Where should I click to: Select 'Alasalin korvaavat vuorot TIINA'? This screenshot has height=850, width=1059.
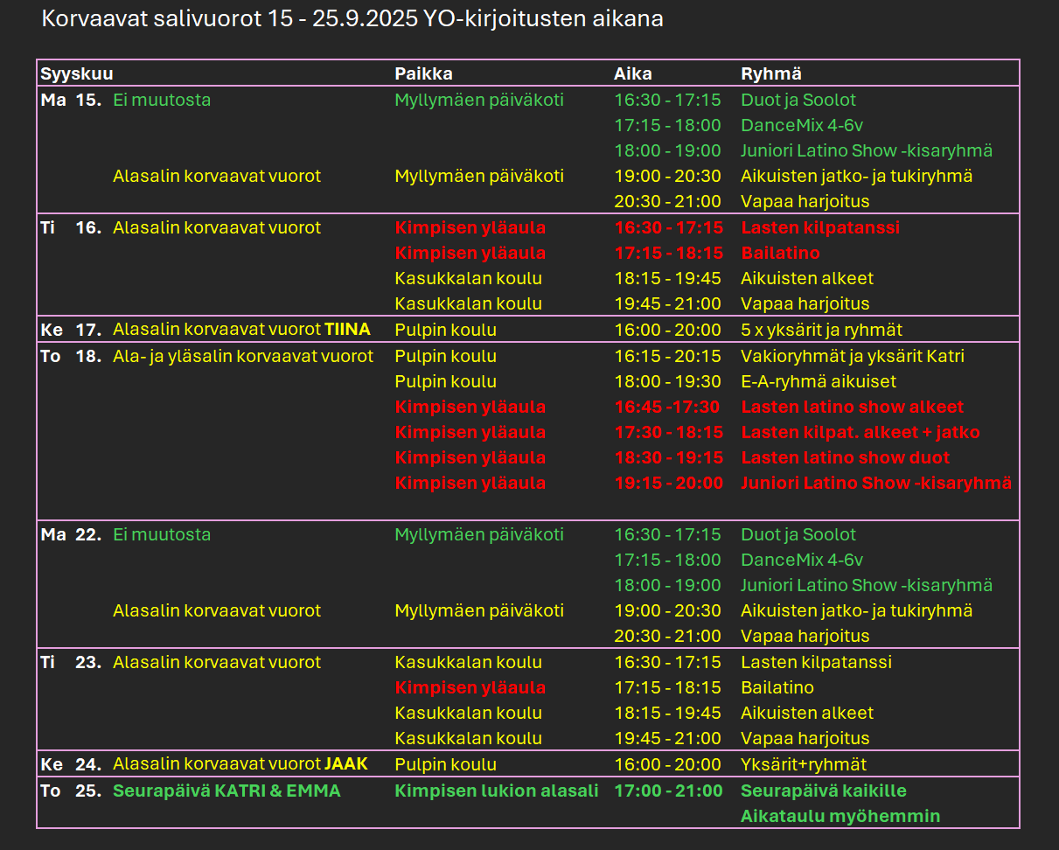[242, 330]
